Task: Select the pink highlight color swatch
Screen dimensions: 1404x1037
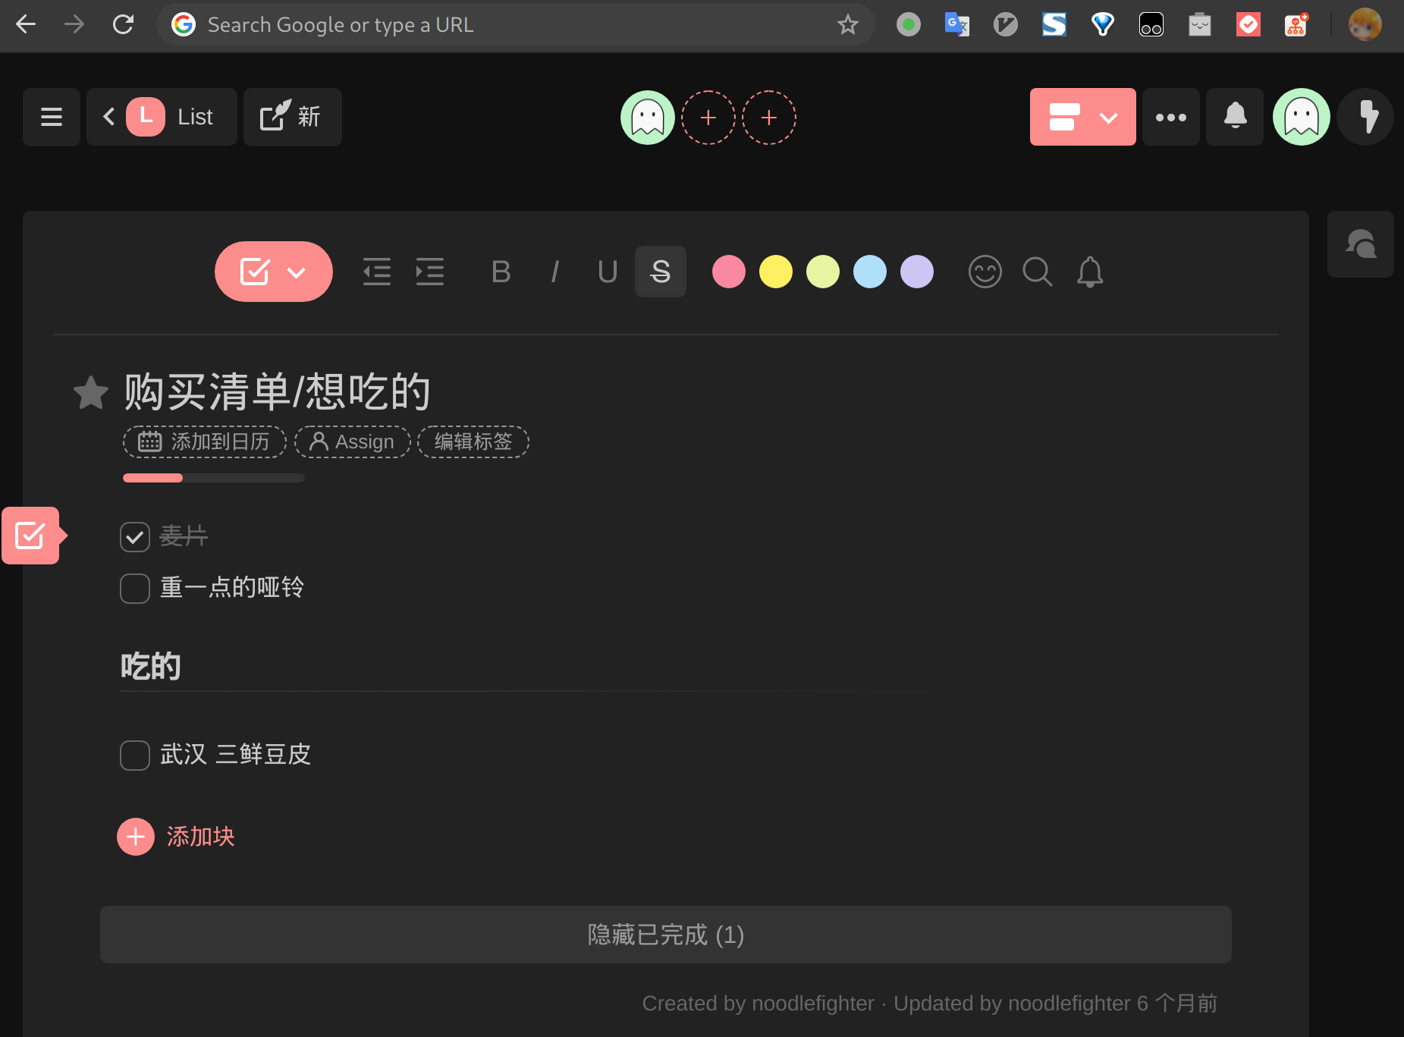Action: click(x=728, y=272)
